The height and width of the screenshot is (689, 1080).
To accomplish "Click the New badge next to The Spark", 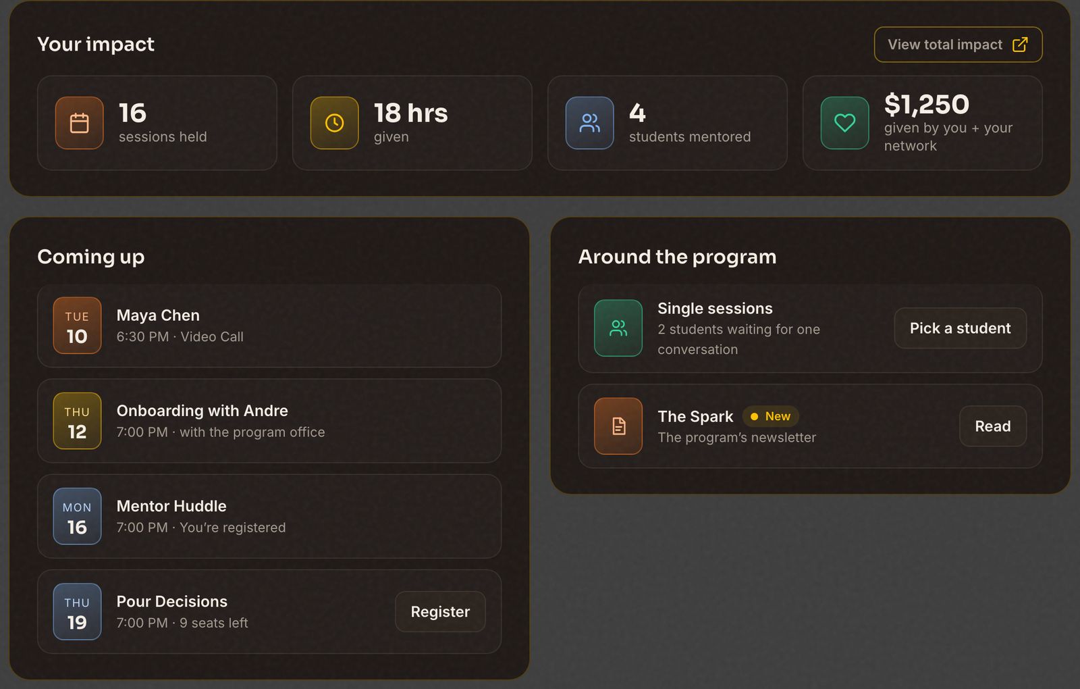I will pyautogui.click(x=771, y=417).
